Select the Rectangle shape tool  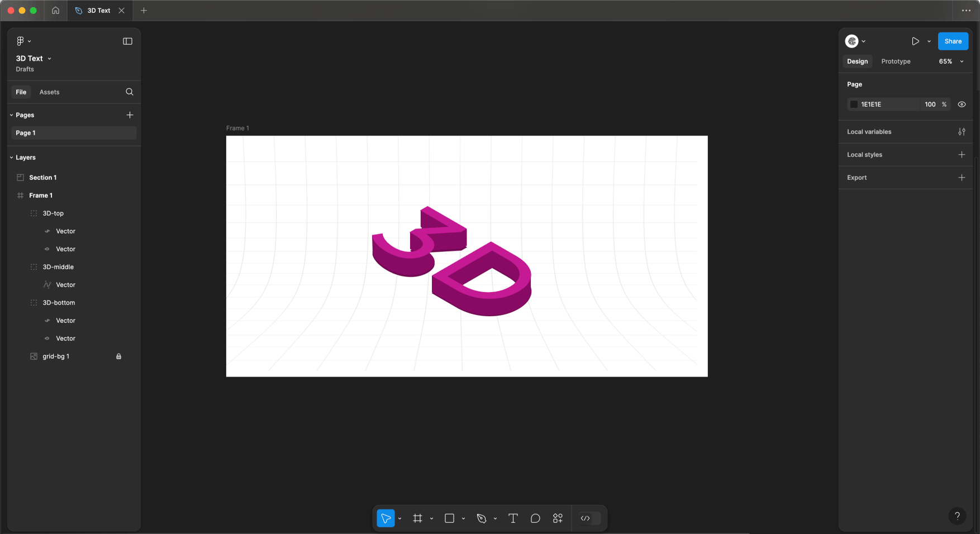(x=449, y=518)
